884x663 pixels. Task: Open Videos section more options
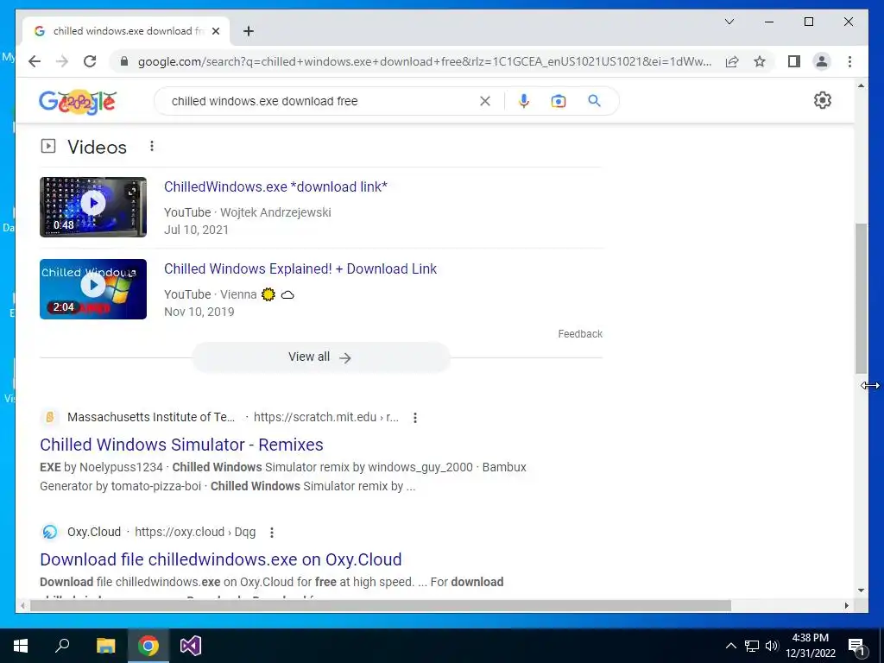click(x=152, y=147)
